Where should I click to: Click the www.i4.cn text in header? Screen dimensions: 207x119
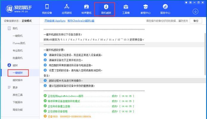(x=21, y=12)
